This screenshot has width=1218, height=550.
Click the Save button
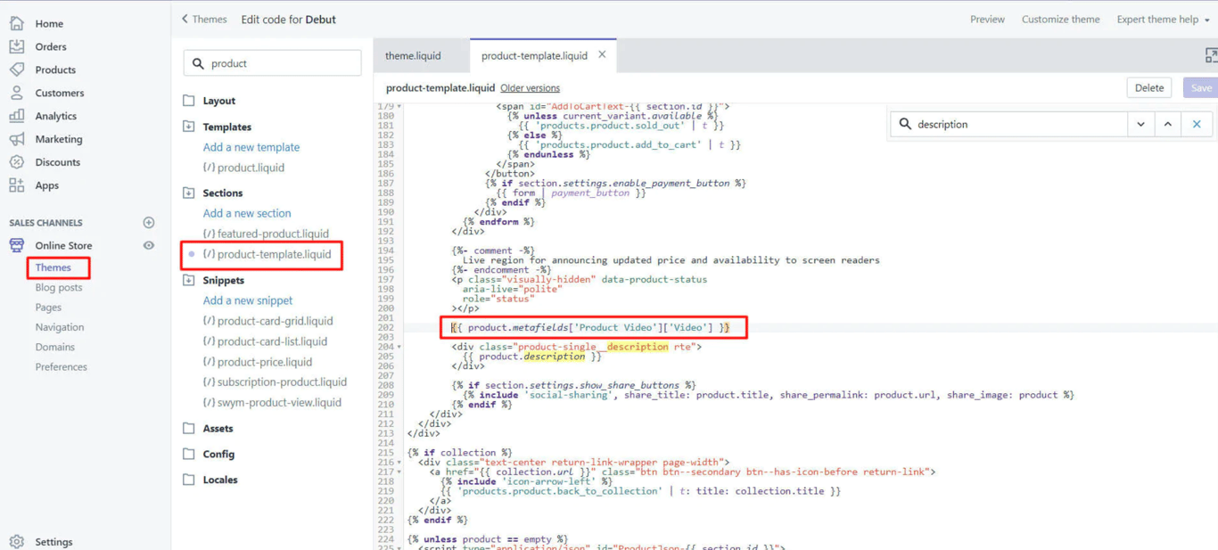(x=1200, y=87)
